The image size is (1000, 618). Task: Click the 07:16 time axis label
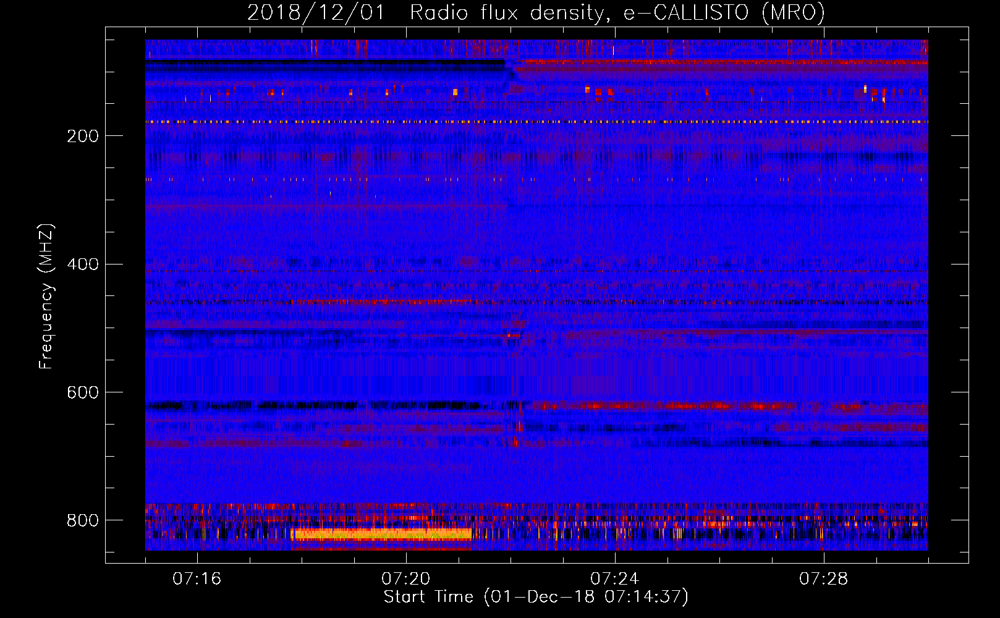coord(197,579)
